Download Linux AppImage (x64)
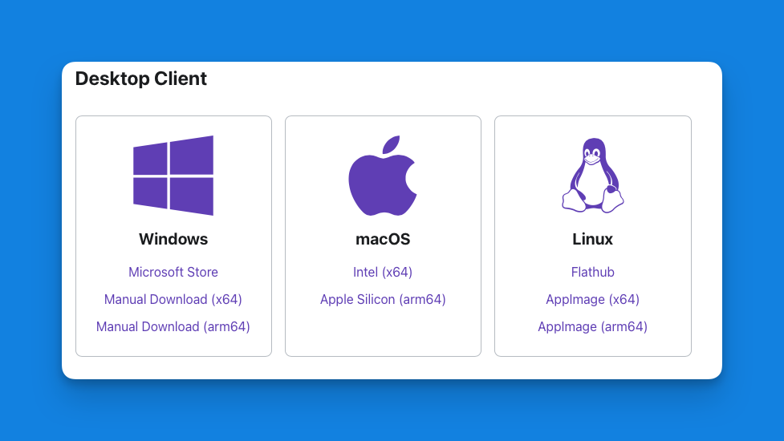This screenshot has width=784, height=441. point(592,300)
